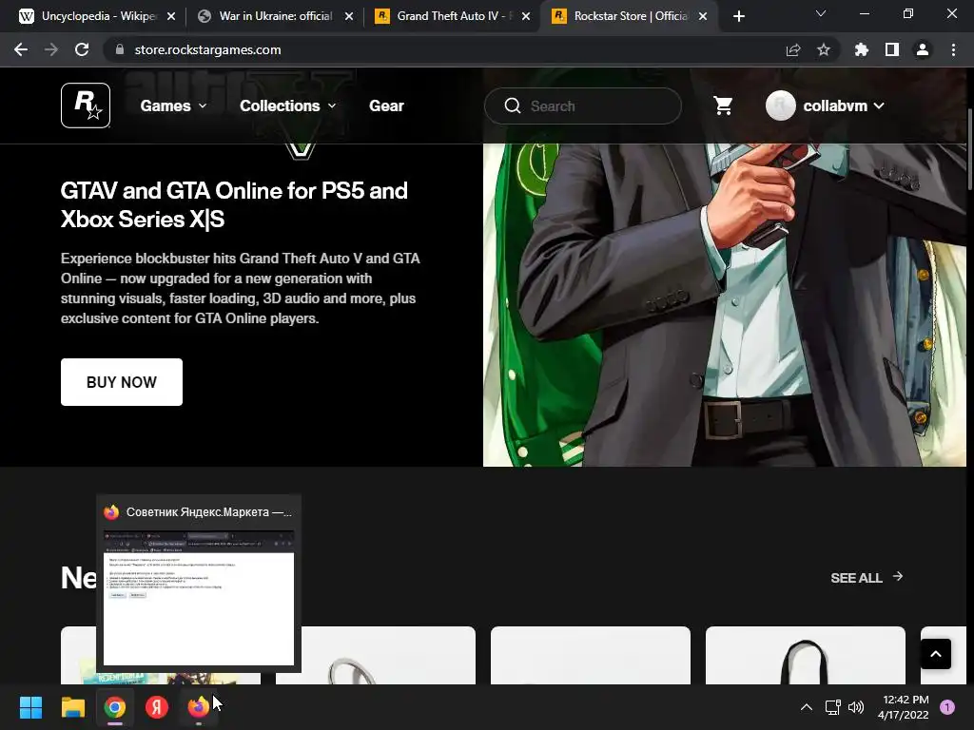Share this page icon
974x730 pixels.
(793, 49)
